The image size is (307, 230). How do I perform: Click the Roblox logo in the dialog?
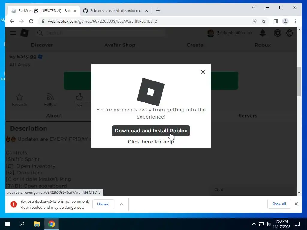(x=151, y=92)
